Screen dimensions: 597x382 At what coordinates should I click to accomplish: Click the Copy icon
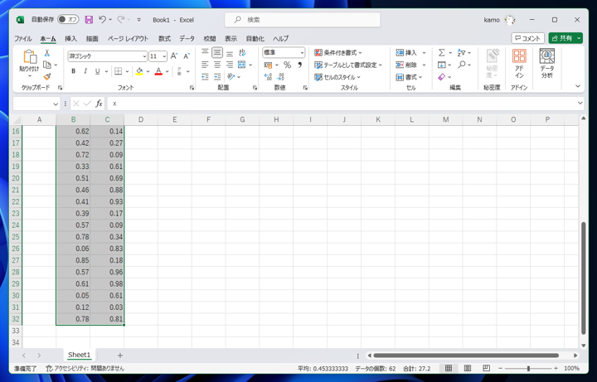(x=47, y=65)
